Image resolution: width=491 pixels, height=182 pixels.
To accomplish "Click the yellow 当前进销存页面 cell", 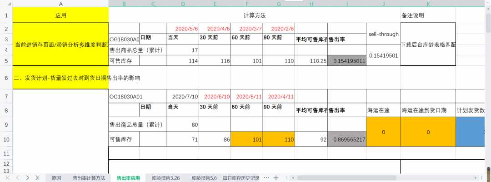I will click(x=60, y=44).
